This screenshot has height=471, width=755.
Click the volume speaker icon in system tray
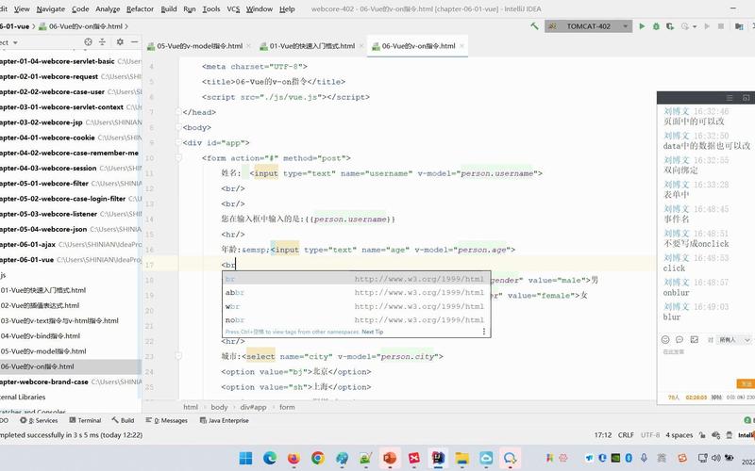pyautogui.click(x=716, y=458)
